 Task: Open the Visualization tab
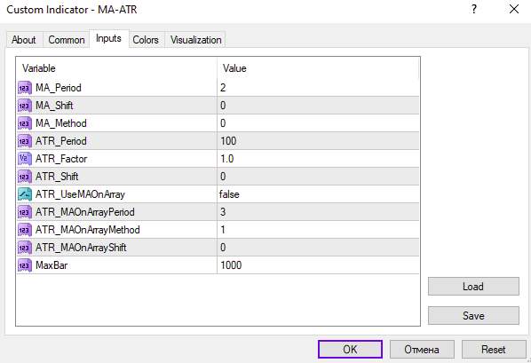(x=195, y=40)
